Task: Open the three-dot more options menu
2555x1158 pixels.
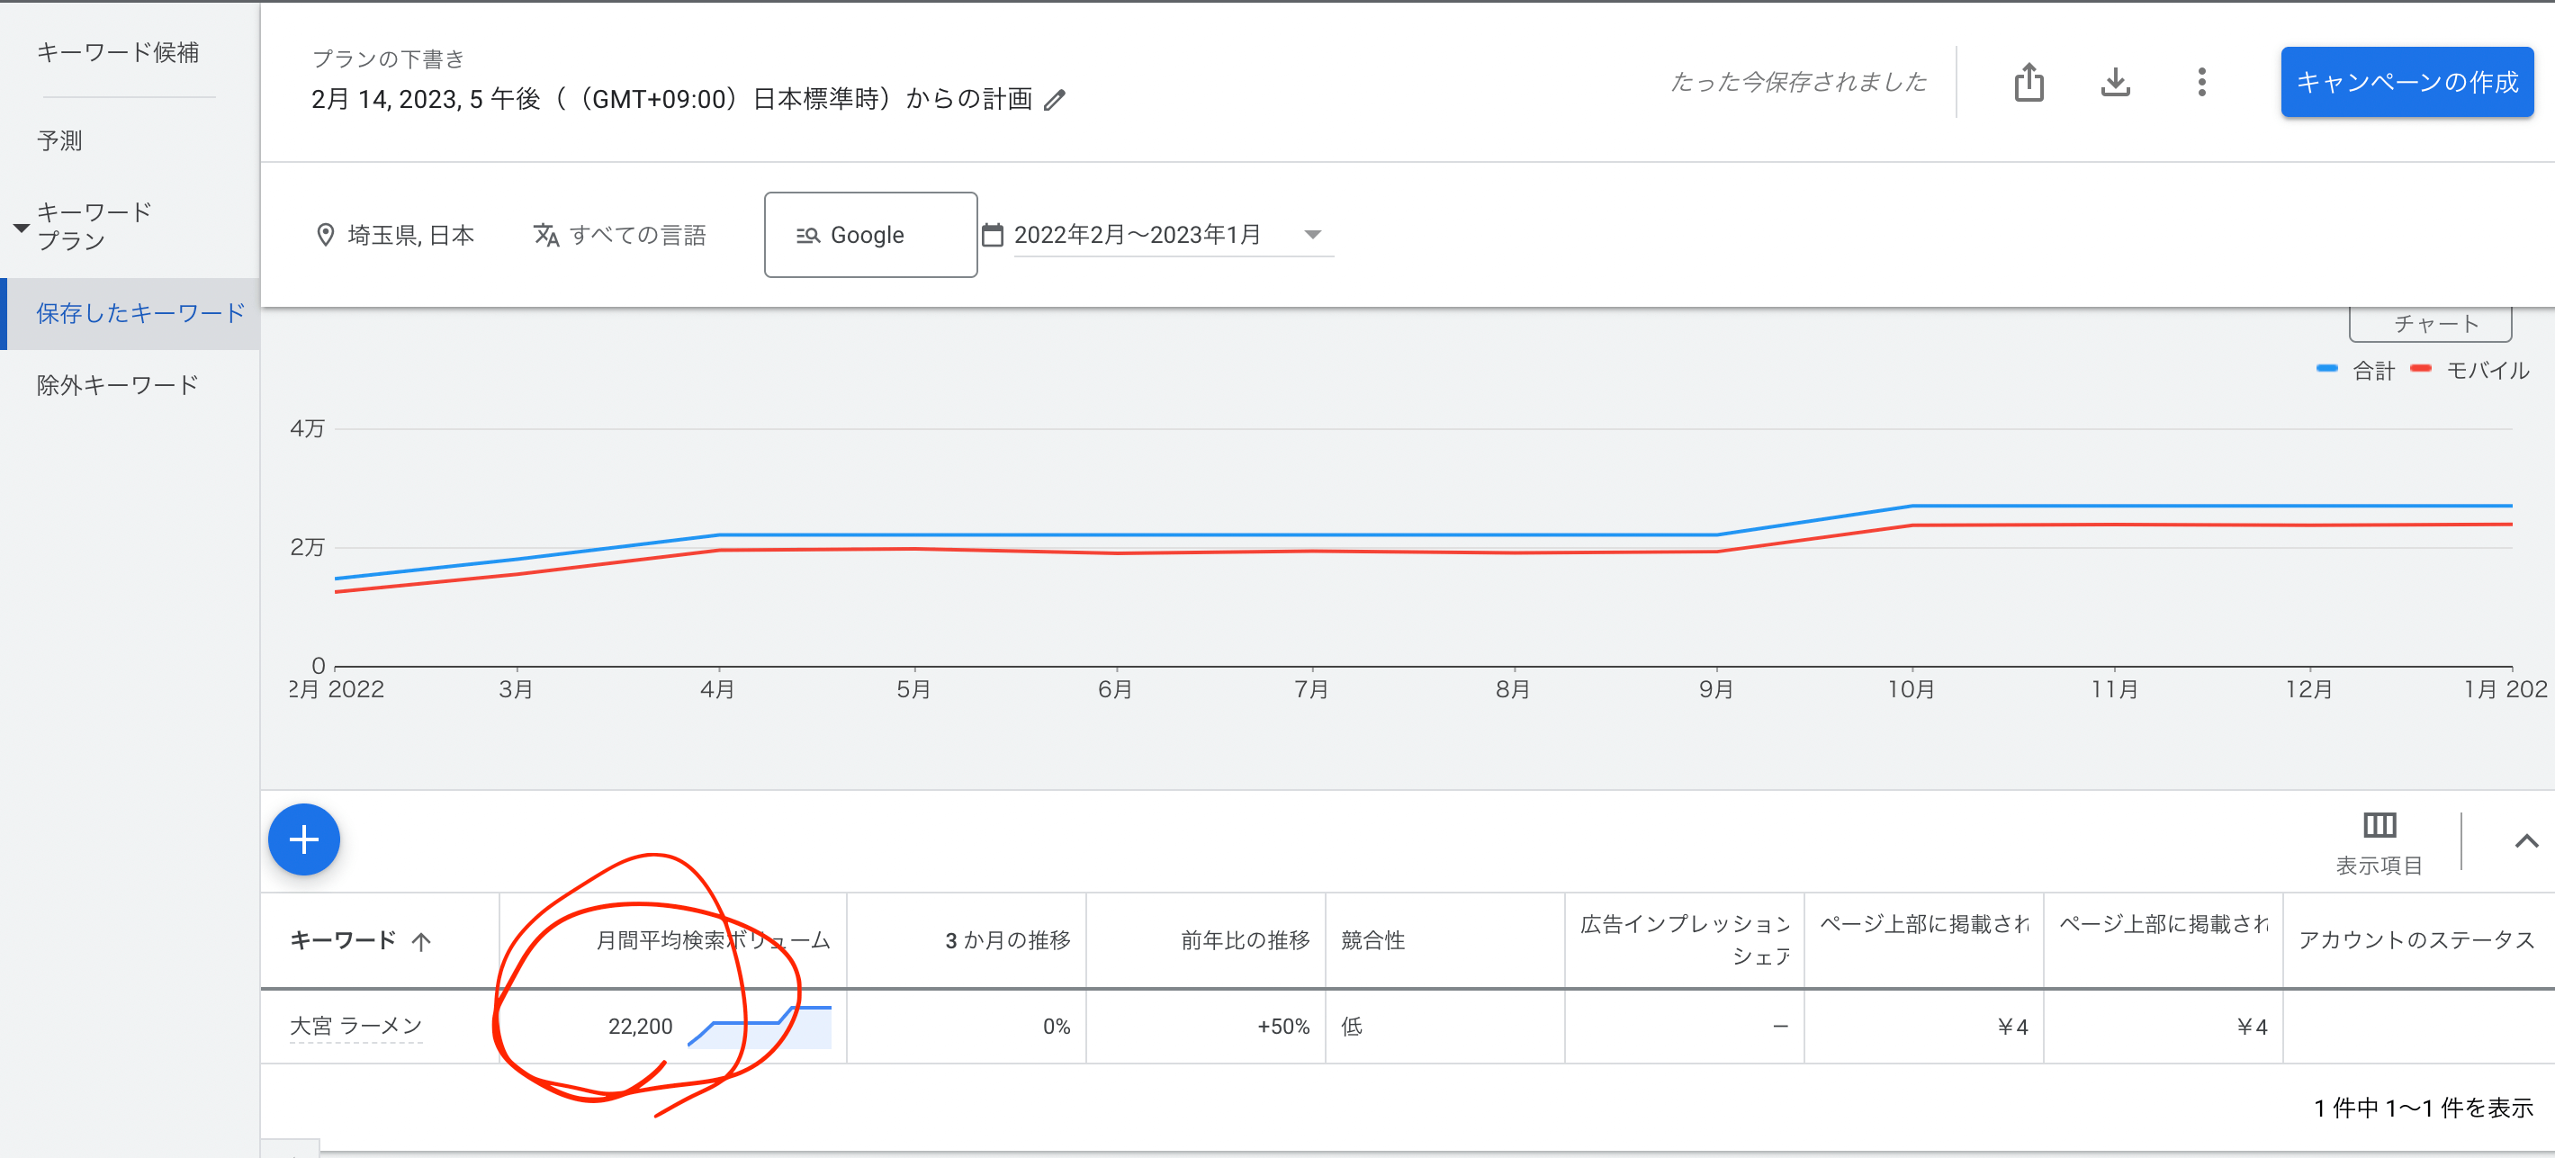Action: pos(2201,82)
